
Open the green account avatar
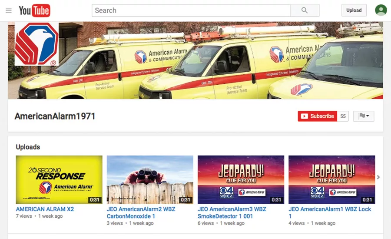(x=381, y=10)
